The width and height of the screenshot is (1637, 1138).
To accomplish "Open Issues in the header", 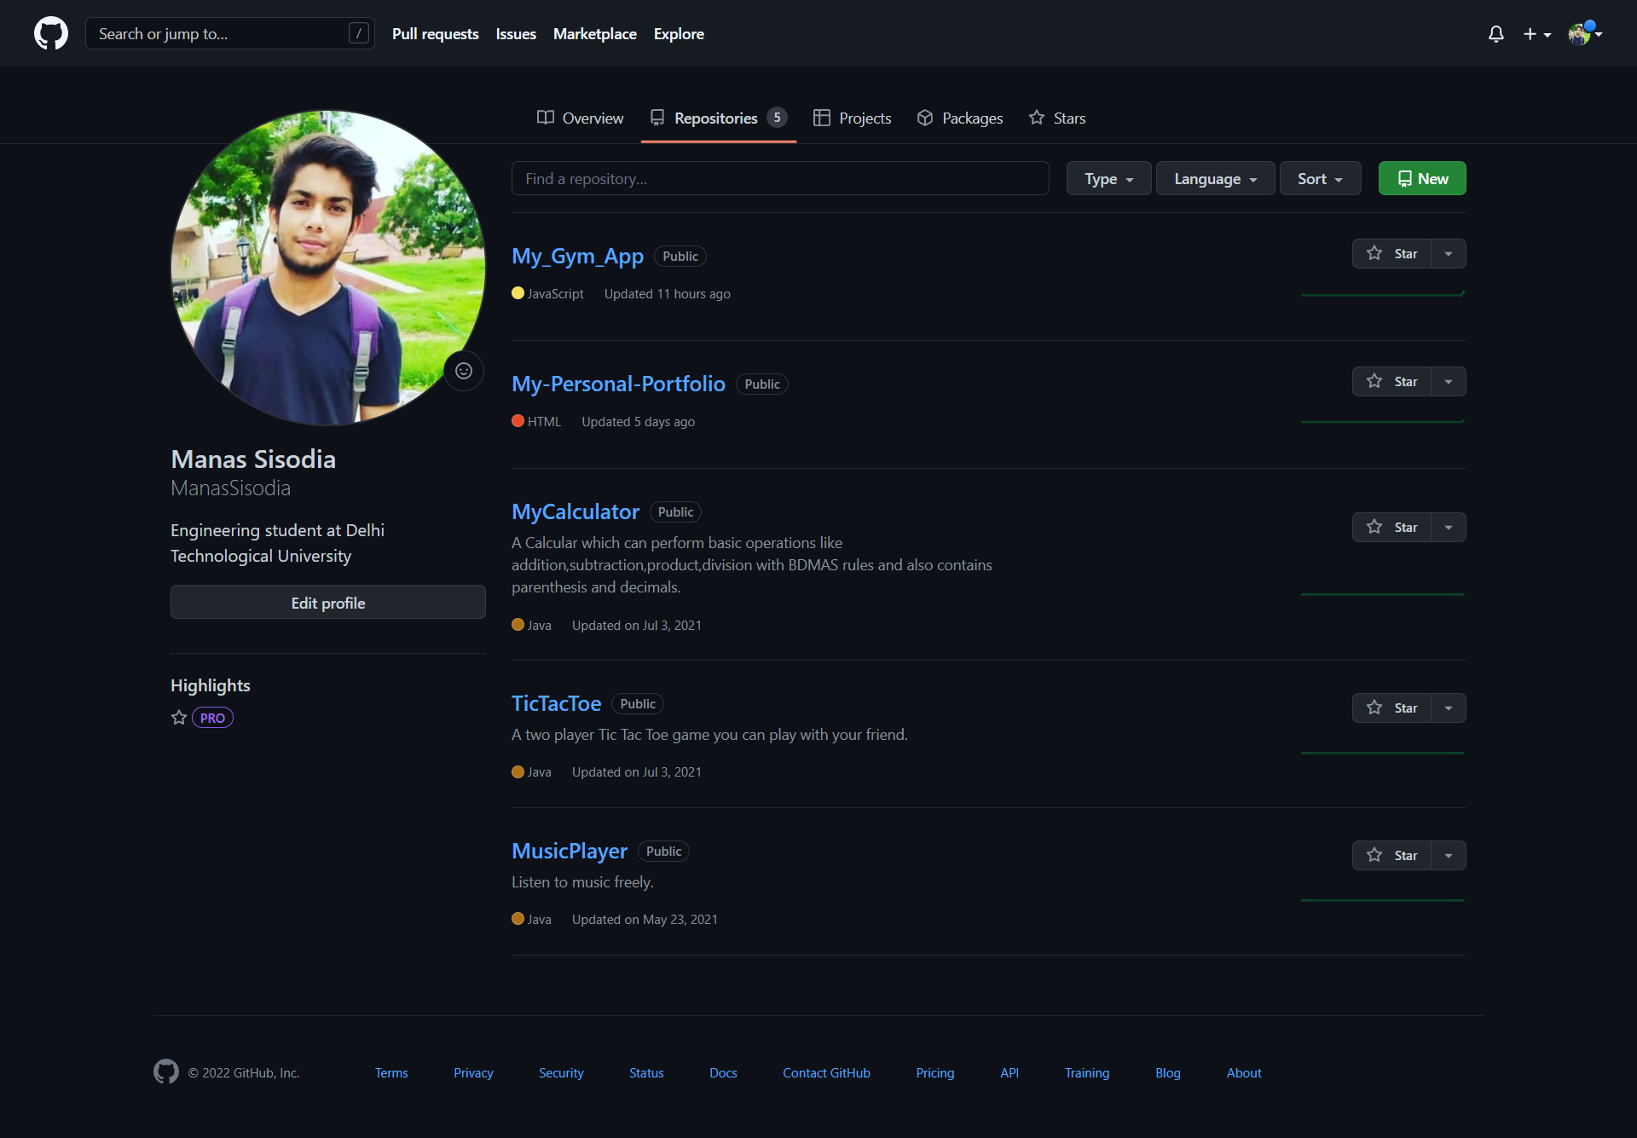I will (x=516, y=33).
